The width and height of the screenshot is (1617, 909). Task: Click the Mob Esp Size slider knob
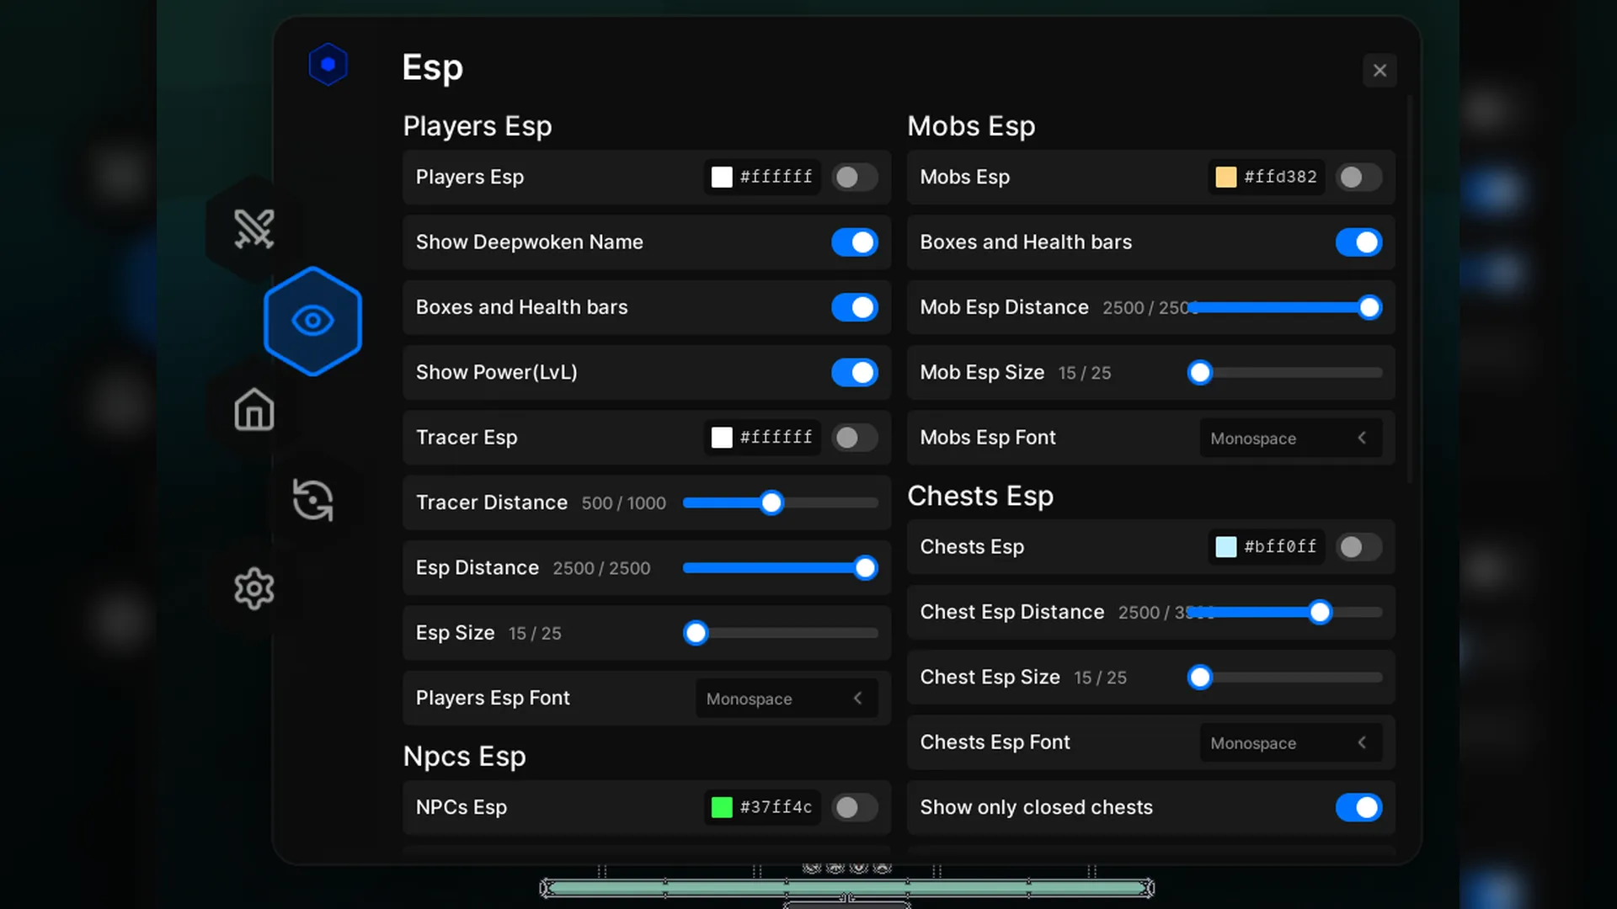point(1199,373)
